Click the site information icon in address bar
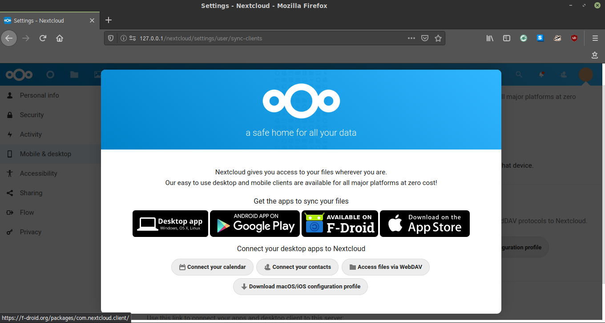The width and height of the screenshot is (605, 323). 124,38
